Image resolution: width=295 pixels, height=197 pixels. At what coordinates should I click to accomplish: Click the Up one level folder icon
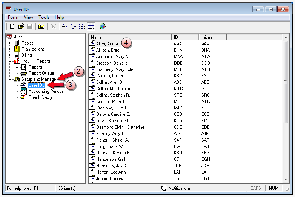pos(41,26)
